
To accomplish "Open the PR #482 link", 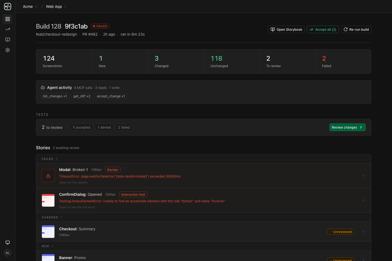I will 90,34.
